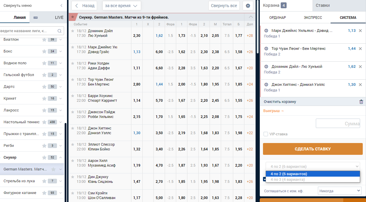Open German Masters league in sidebar
The image size is (366, 202).
tap(25, 169)
